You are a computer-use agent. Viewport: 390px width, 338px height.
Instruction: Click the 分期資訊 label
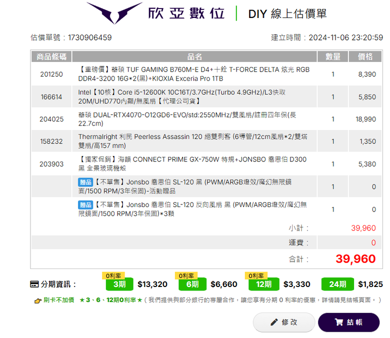click(x=58, y=284)
